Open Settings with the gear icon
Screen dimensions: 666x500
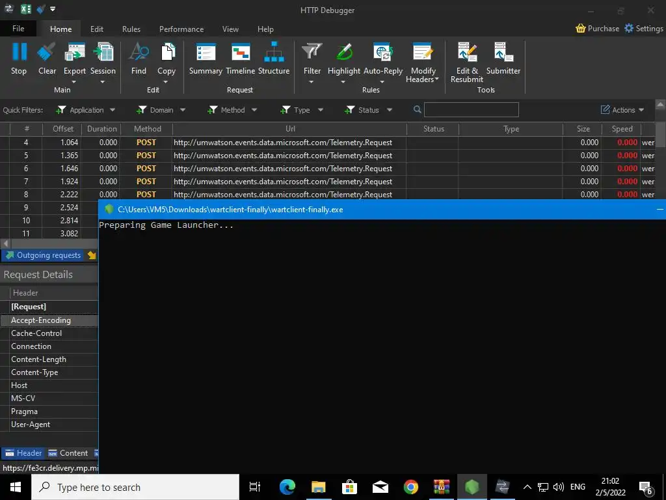[x=629, y=29]
